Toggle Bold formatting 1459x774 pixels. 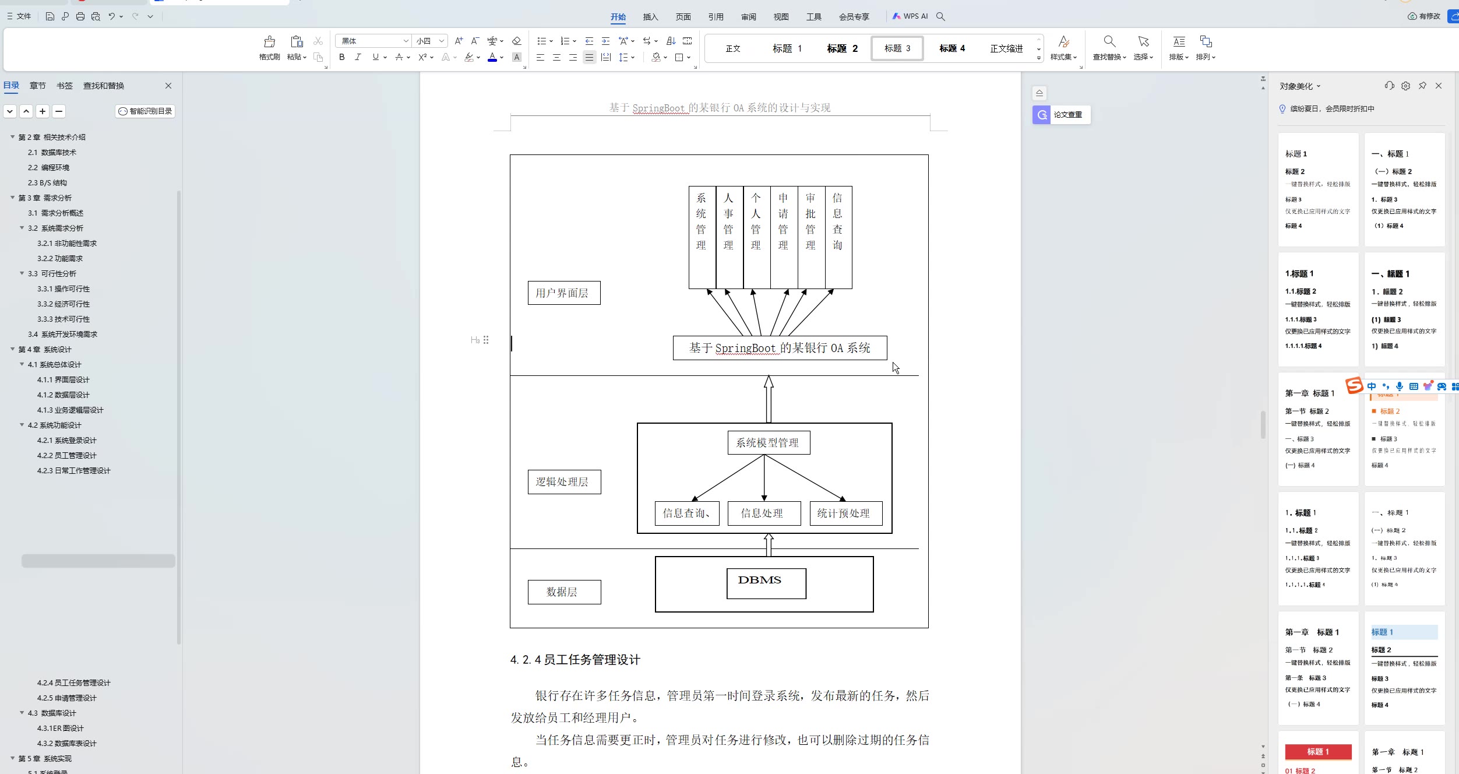point(342,57)
